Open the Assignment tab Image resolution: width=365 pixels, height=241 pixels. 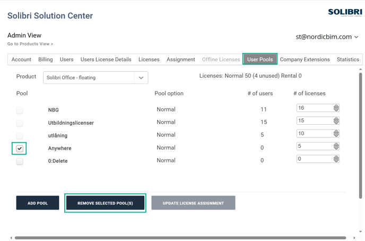[180, 59]
